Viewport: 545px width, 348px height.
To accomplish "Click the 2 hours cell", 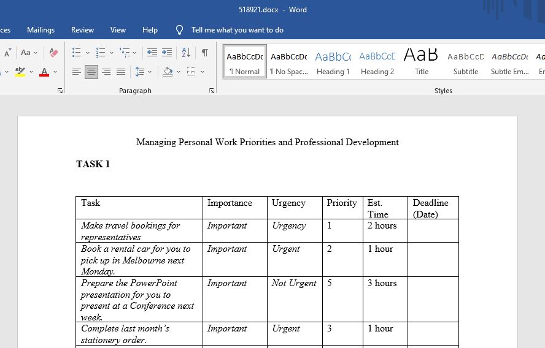I will pos(385,231).
